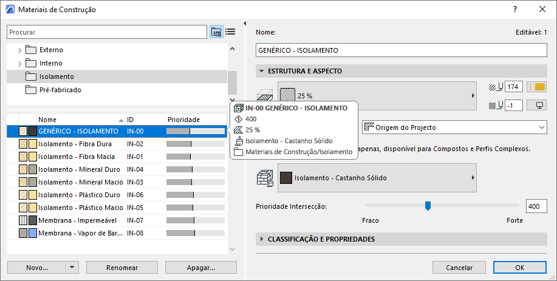Open the Novo button dropdown arrow
The image size is (557, 281).
pyautogui.click(x=72, y=268)
